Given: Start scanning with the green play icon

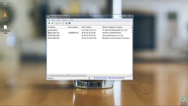Looking at the screenshot, I should [x=49, y=23].
